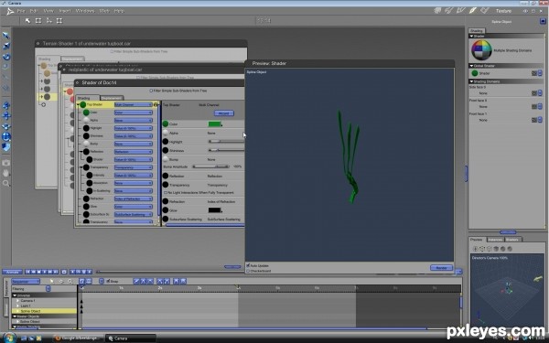Open the Refraction Index of Refraction dropdown
The height and width of the screenshot is (343, 549).
(x=133, y=198)
